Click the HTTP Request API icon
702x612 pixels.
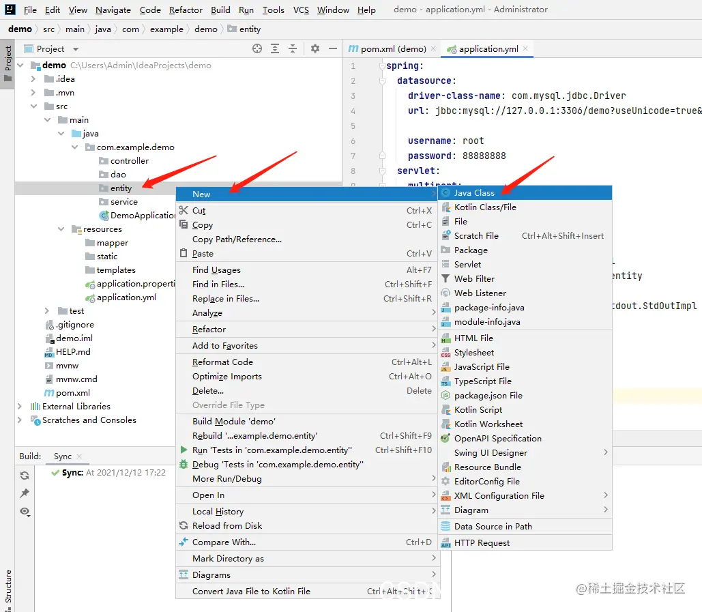[x=445, y=542]
